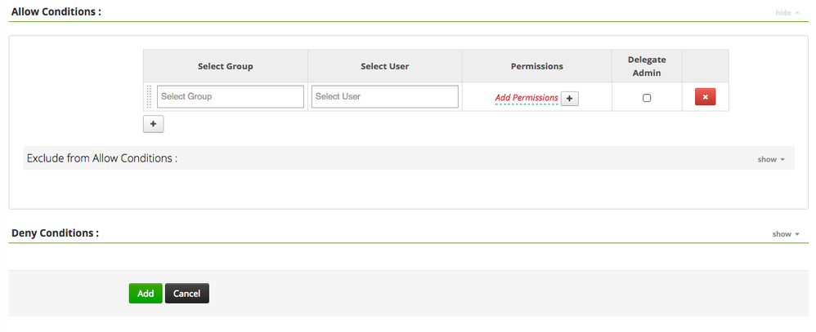Click the Select Group column header
The width and height of the screenshot is (816, 332).
[225, 66]
